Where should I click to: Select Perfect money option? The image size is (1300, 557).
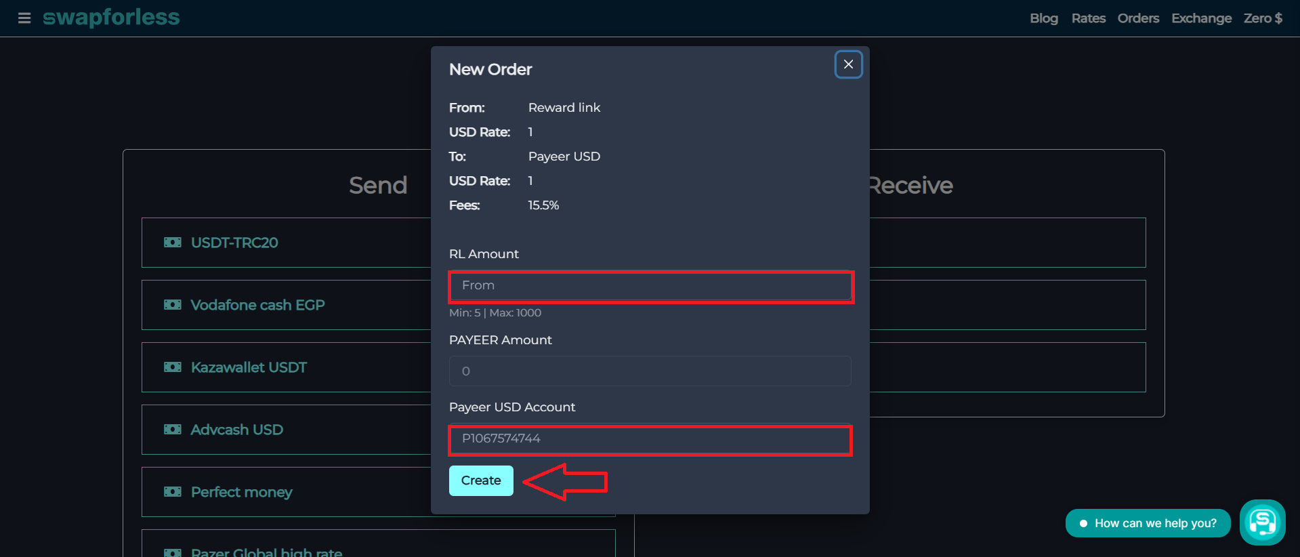point(286,492)
